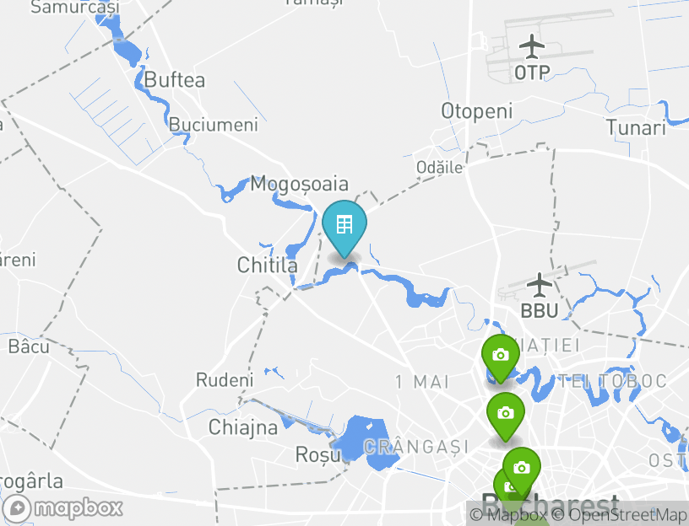Click the Chitila town label
Viewport: 689px width, 526px height.
pyautogui.click(x=267, y=265)
